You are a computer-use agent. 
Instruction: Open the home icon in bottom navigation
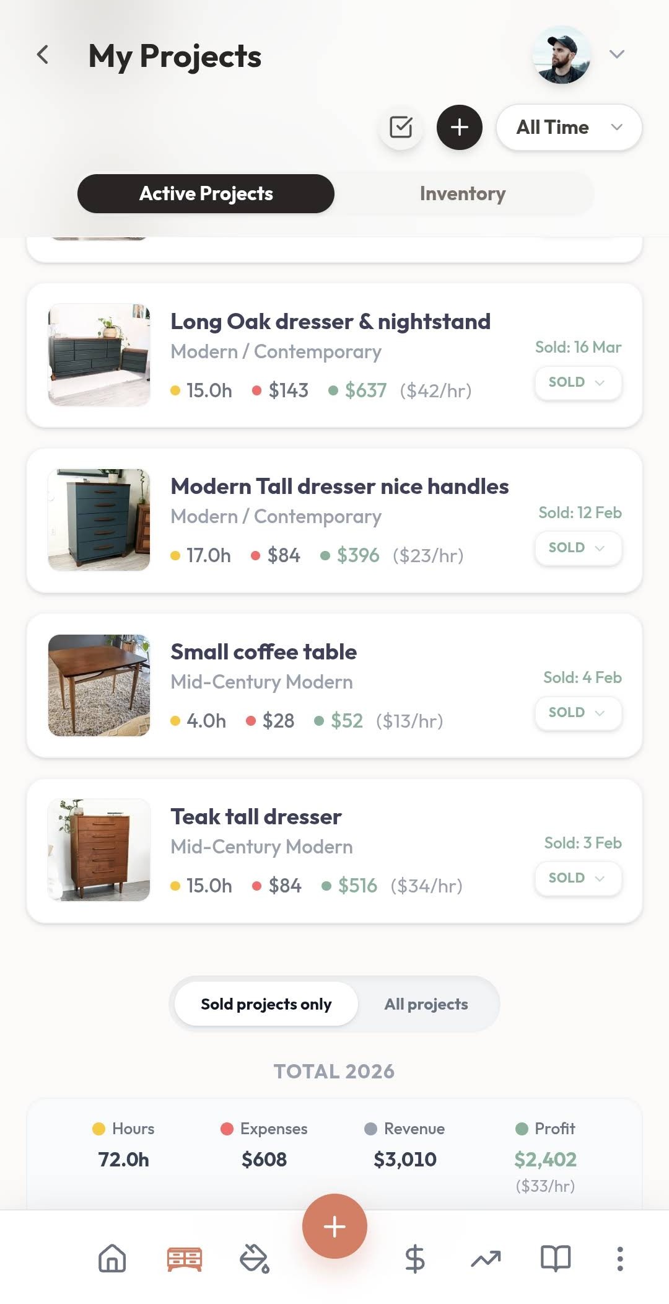tap(112, 1259)
